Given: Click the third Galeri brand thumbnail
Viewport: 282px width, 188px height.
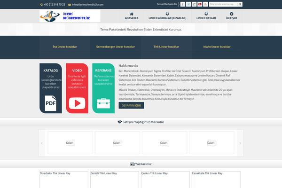Looking at the screenshot, I should pos(164,143).
